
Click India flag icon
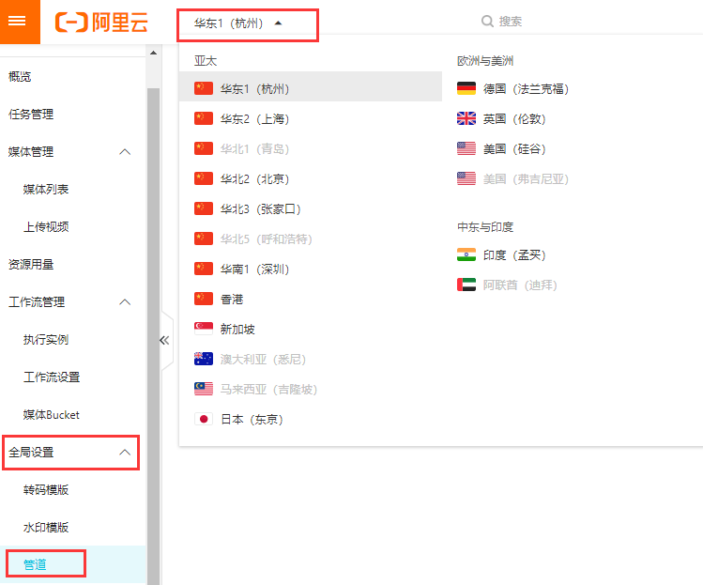pos(466,254)
